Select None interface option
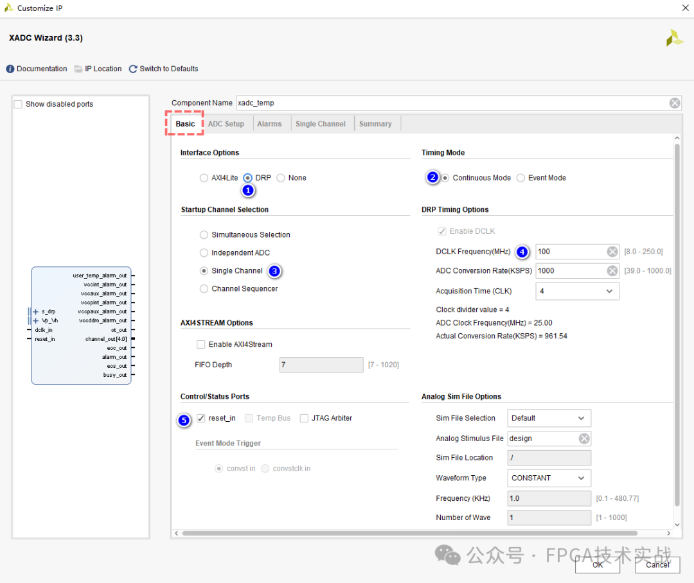Viewport: 694px width, 583px height. coord(281,178)
